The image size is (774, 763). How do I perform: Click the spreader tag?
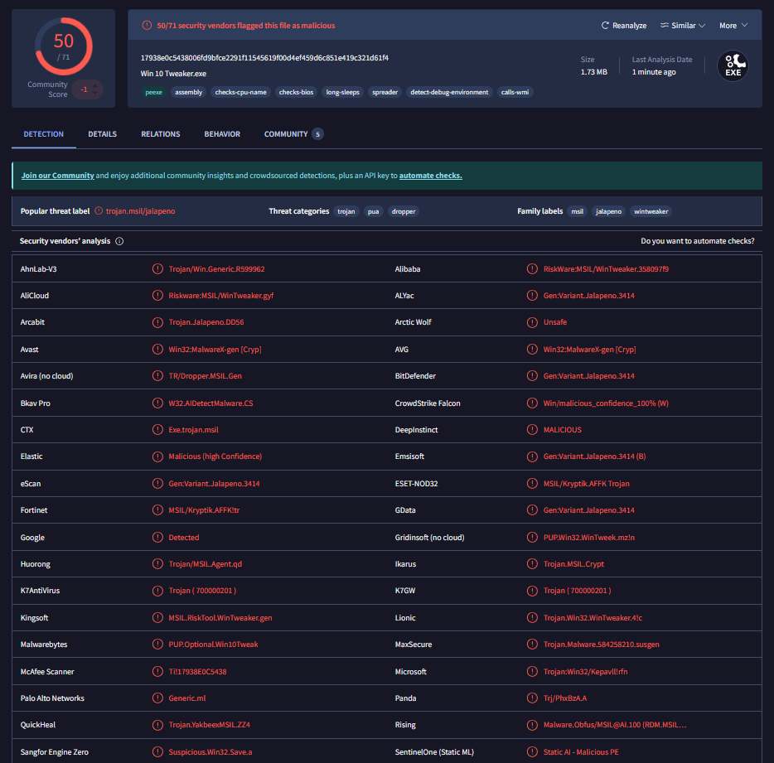click(x=385, y=92)
